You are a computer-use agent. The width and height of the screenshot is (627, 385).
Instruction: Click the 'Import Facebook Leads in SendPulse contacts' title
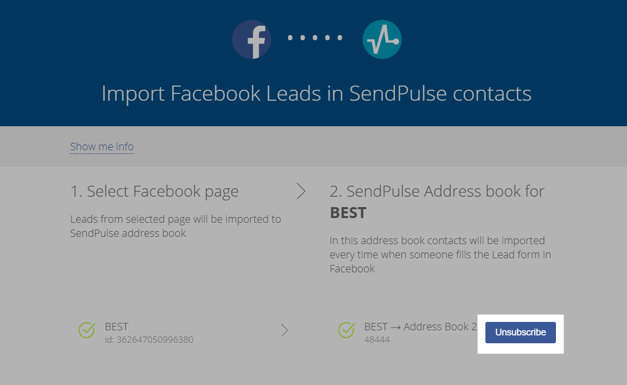316,93
